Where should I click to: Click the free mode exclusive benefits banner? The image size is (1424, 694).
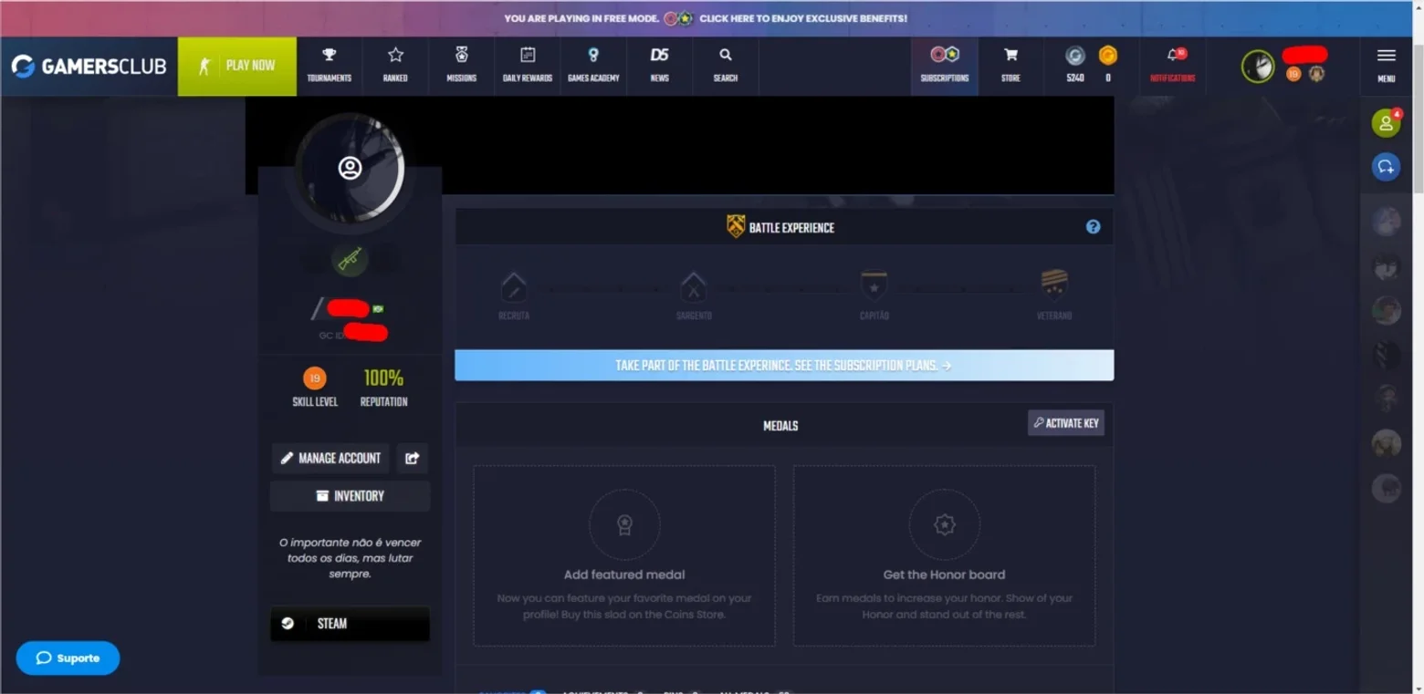pos(706,18)
